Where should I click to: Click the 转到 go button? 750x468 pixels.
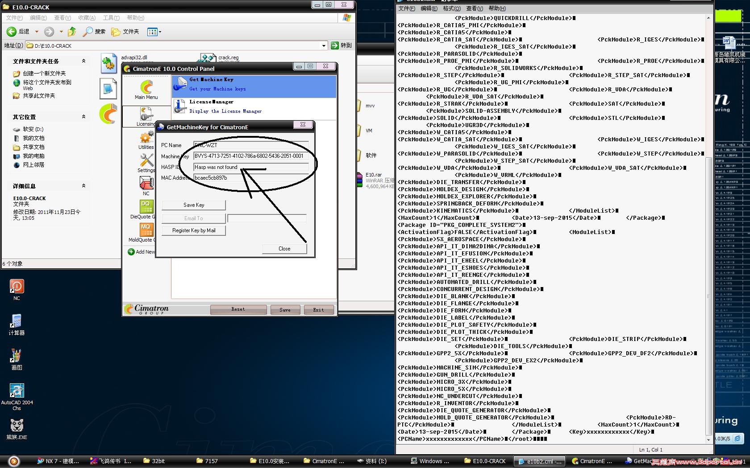(x=342, y=45)
